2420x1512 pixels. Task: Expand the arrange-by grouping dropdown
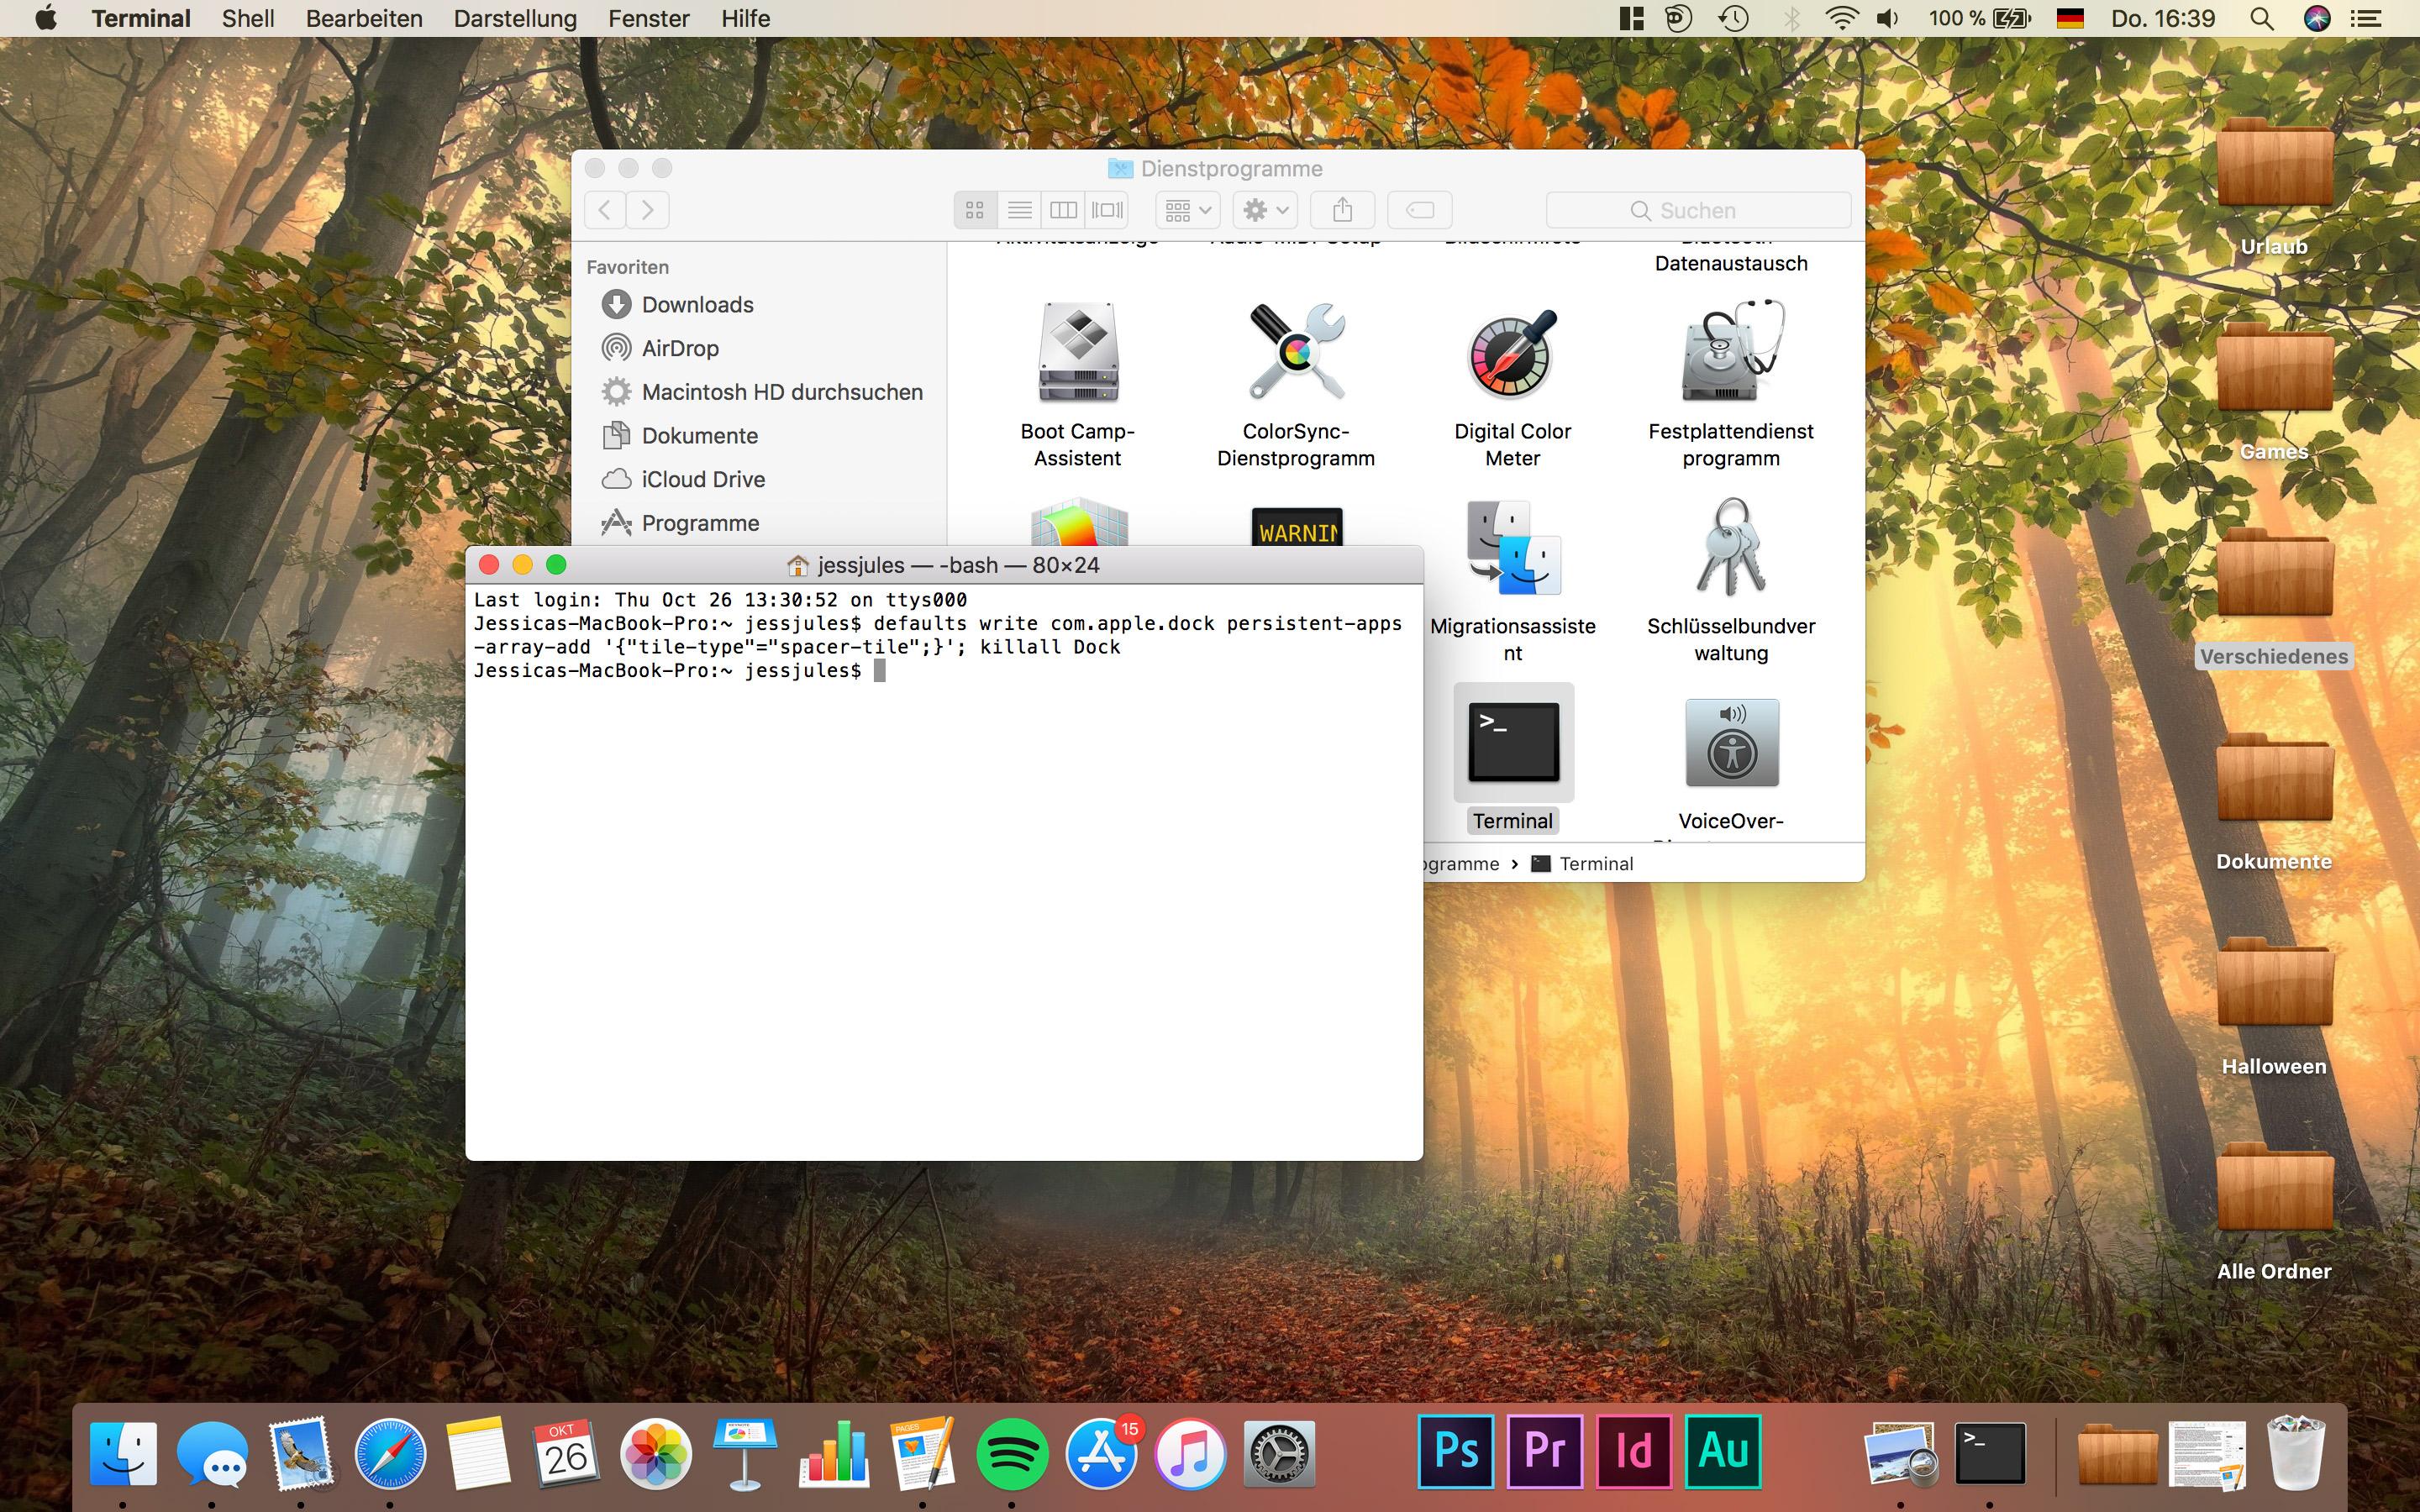pyautogui.click(x=1188, y=210)
